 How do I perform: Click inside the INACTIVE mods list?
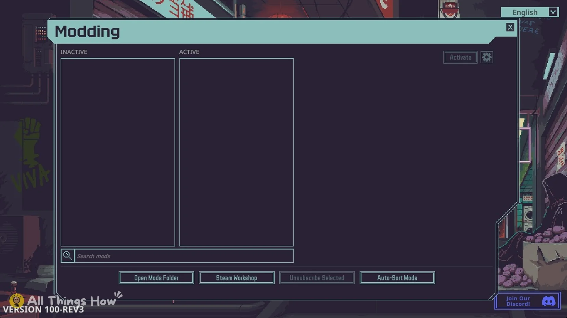tap(118, 152)
